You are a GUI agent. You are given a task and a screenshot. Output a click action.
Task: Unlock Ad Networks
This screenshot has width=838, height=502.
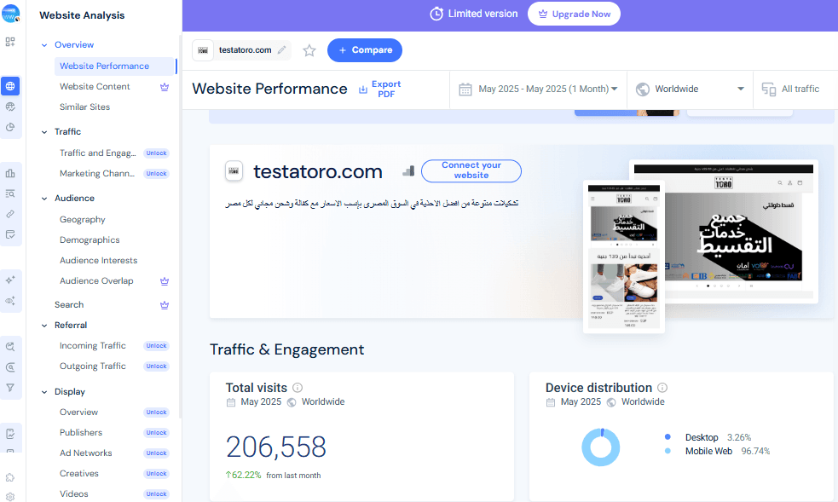tap(157, 453)
